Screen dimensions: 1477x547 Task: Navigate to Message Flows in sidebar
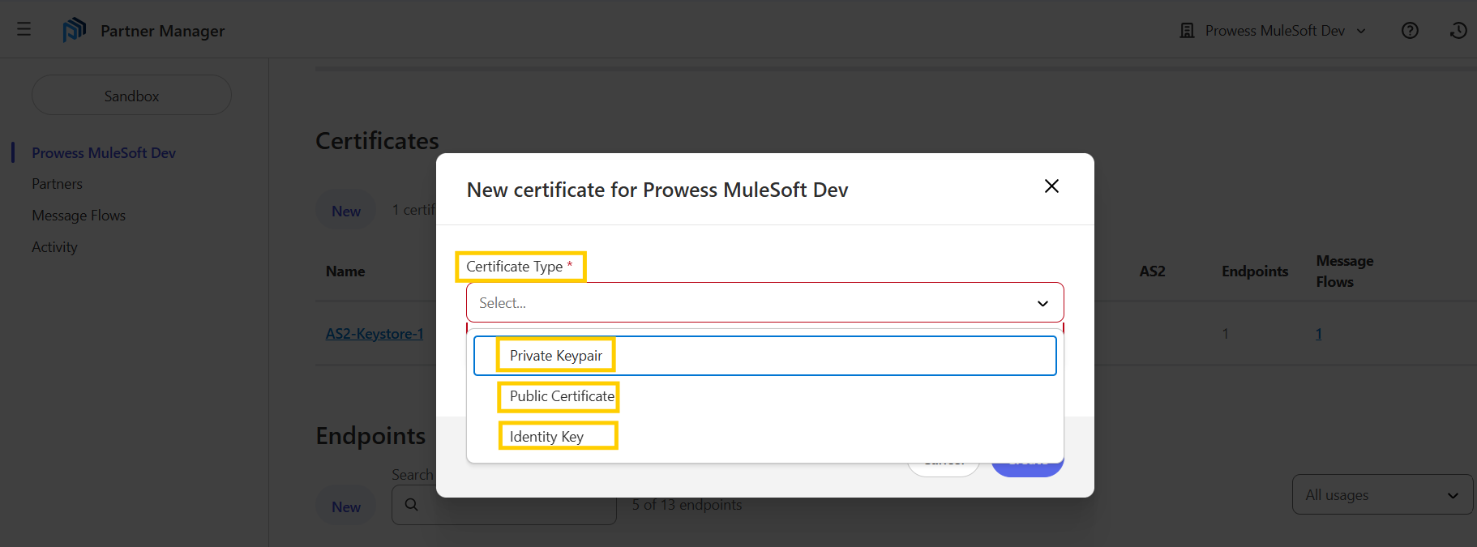pyautogui.click(x=79, y=216)
